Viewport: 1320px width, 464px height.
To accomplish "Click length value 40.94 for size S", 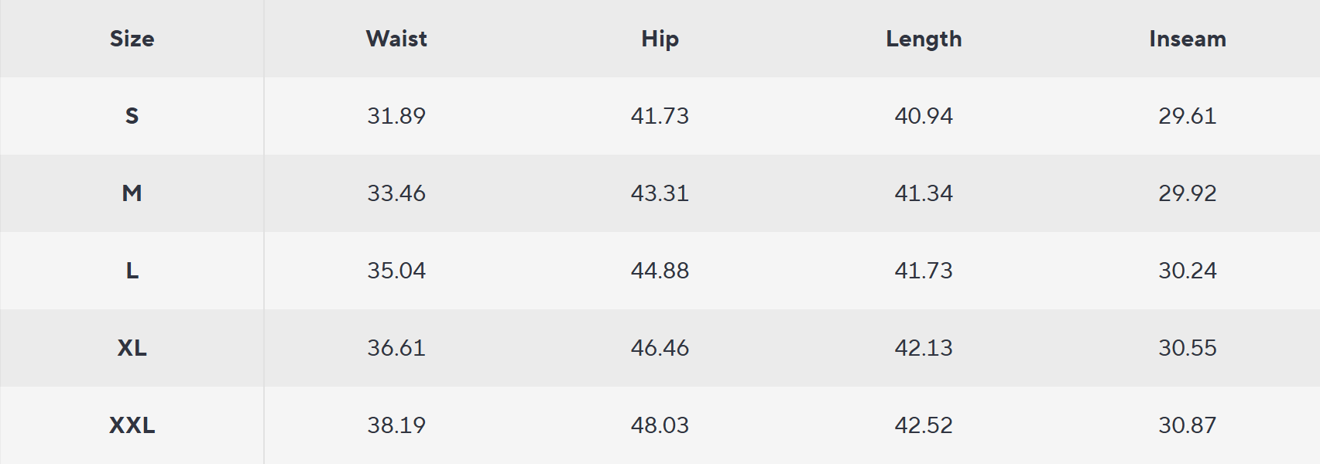I will [x=924, y=116].
